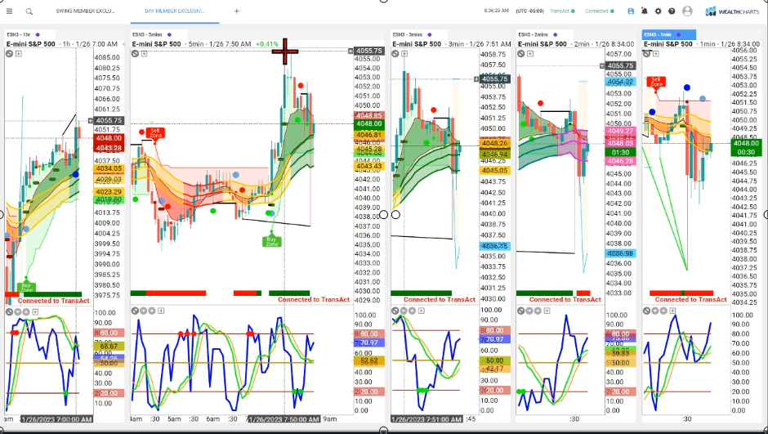Viewport: 768px width, 434px height.
Task: Toggle circle-slash icon on 3mins stochastic pane
Action: click(395, 311)
